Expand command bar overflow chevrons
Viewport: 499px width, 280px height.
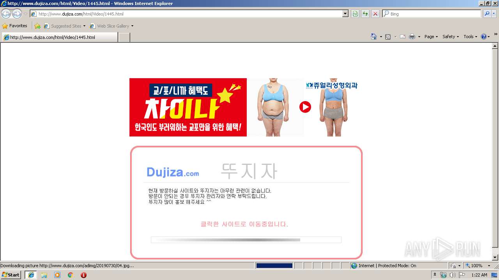point(496,34)
